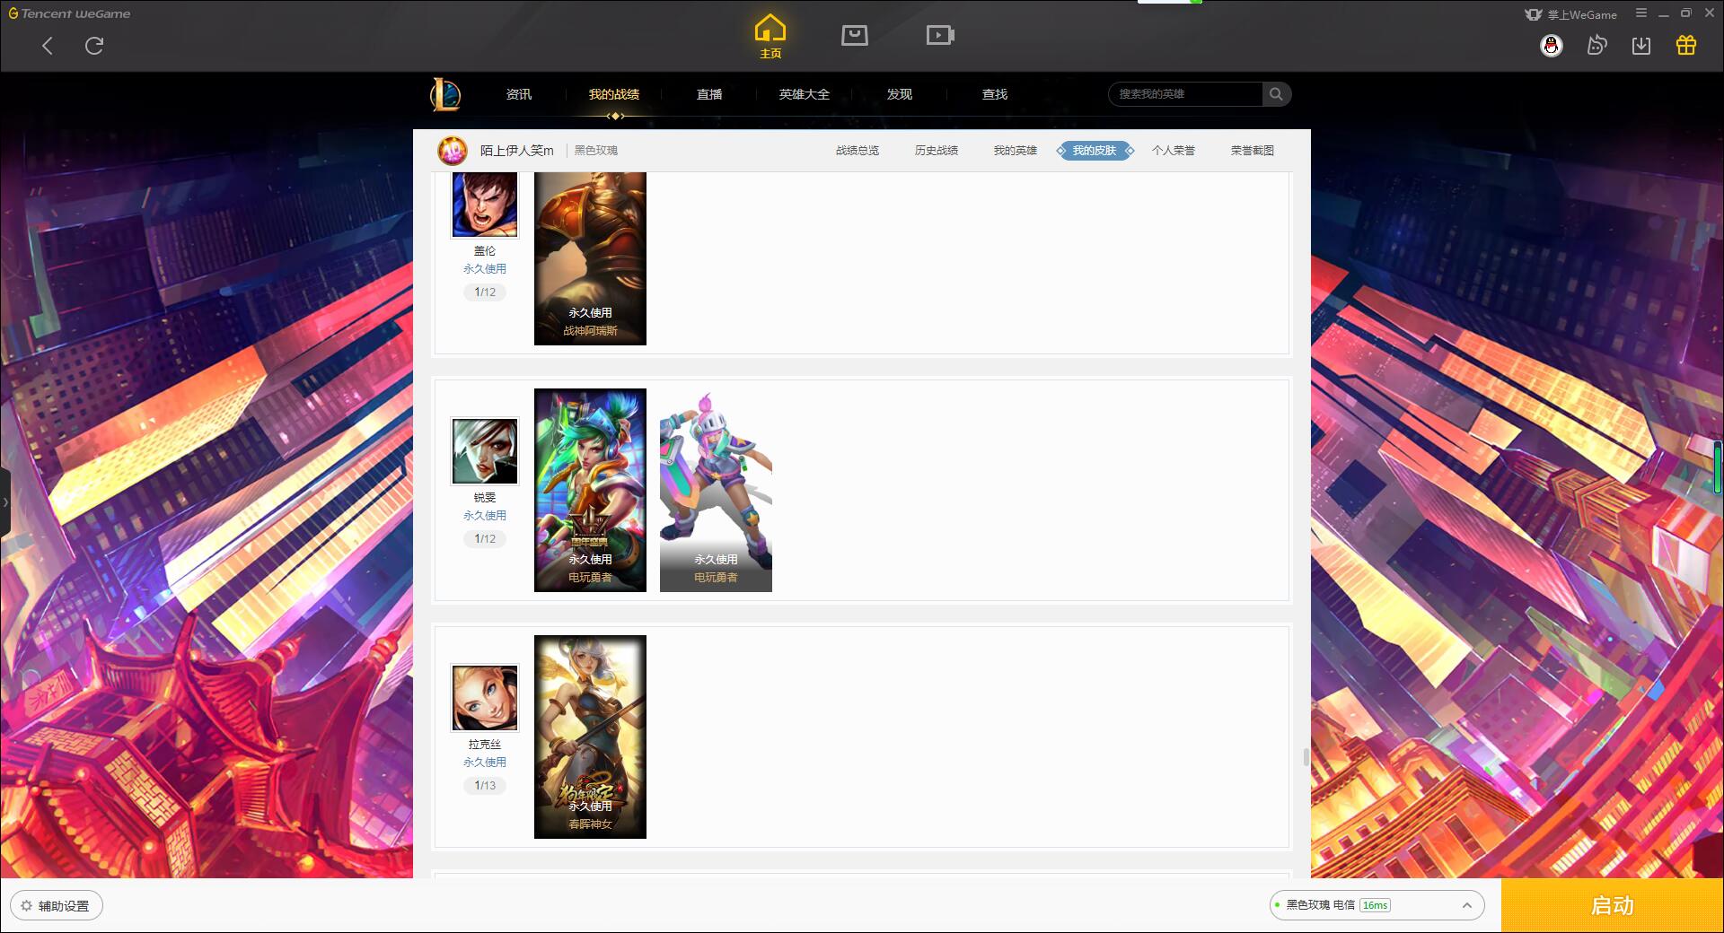The height and width of the screenshot is (933, 1724).
Task: Select the 我的皮肤 sub-tab
Action: coord(1095,151)
